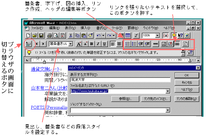Create a new document with the New icon
This screenshot has height=136, width=206.
(28, 36)
